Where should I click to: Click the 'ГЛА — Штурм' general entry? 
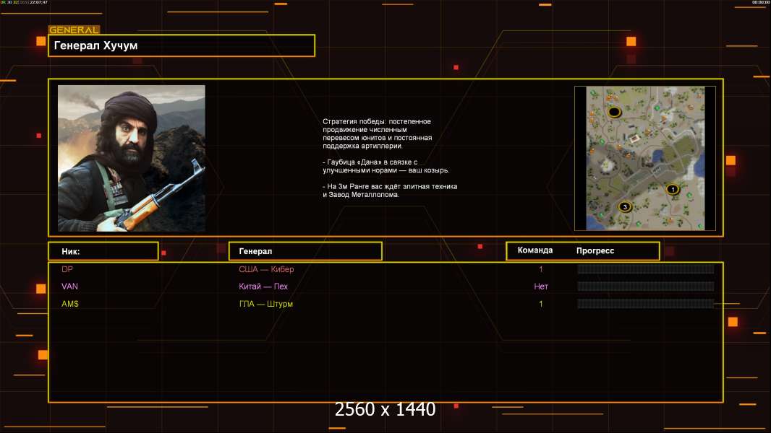[x=266, y=304]
